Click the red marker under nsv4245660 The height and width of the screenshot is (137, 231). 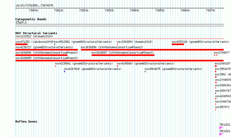[117, 66]
